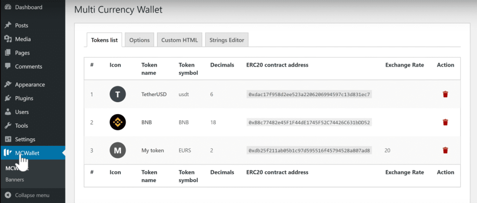Image resolution: width=477 pixels, height=203 pixels.
Task: Click the Plugins plug icon
Action: coord(8,98)
